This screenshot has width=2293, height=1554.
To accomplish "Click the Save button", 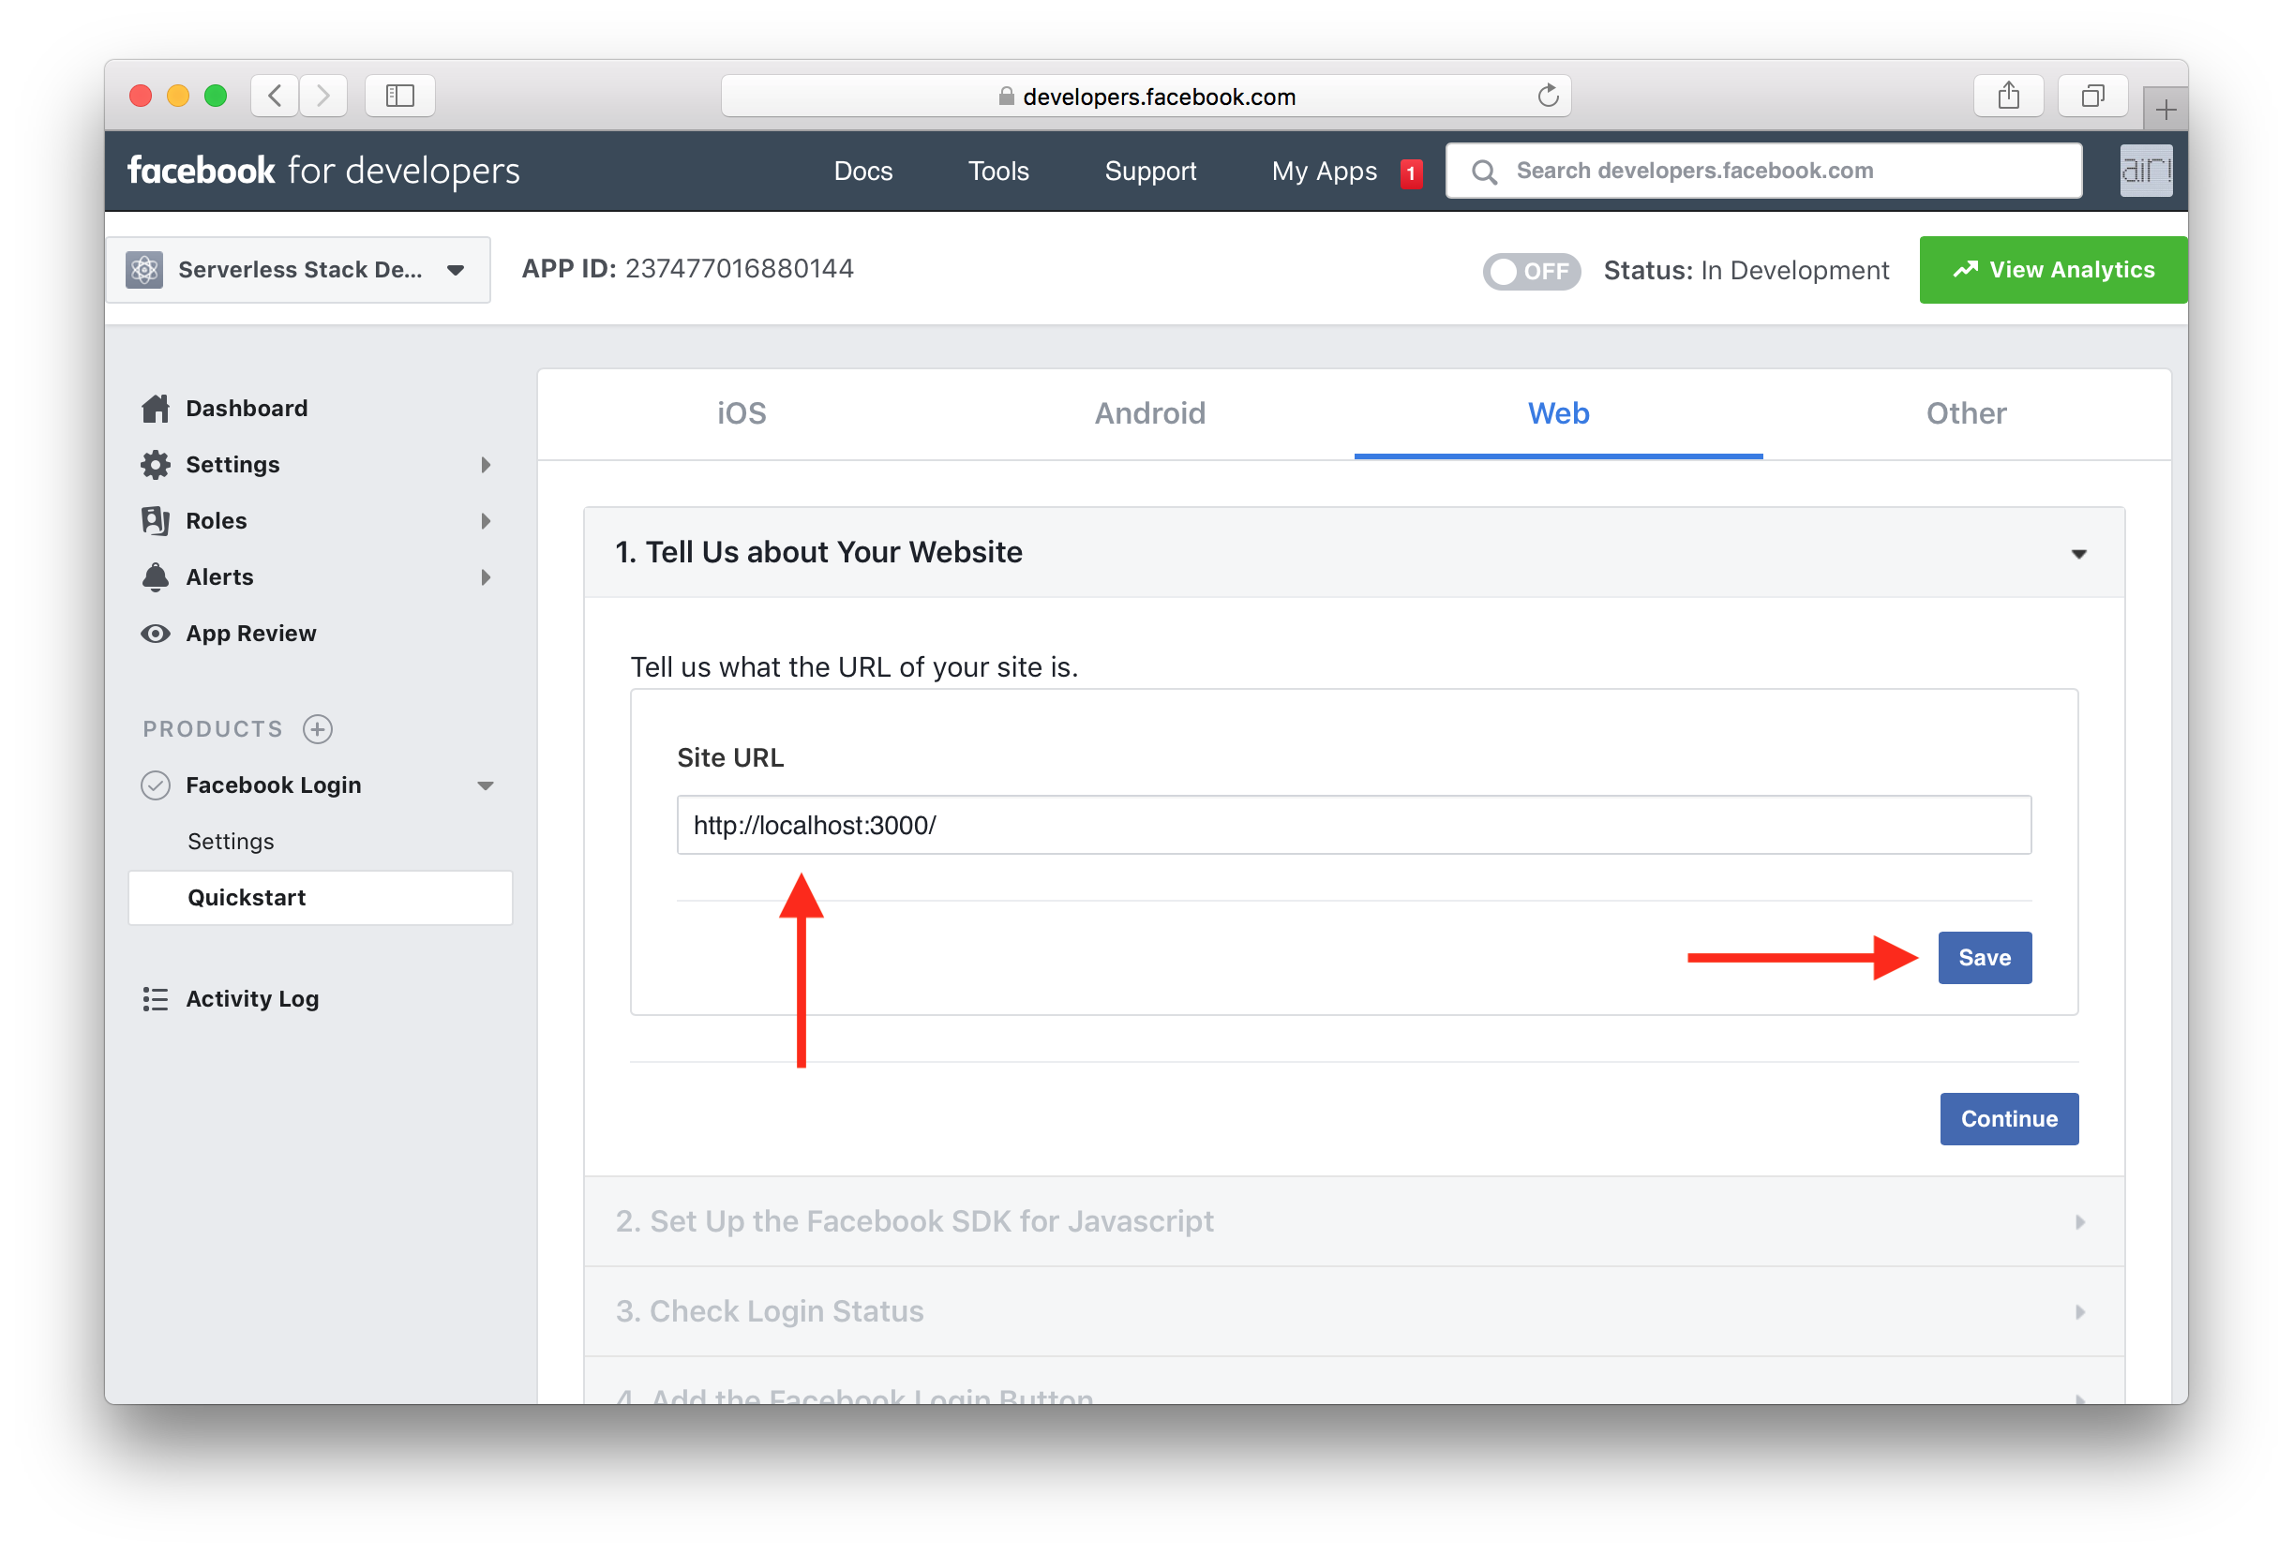I will coord(1985,956).
